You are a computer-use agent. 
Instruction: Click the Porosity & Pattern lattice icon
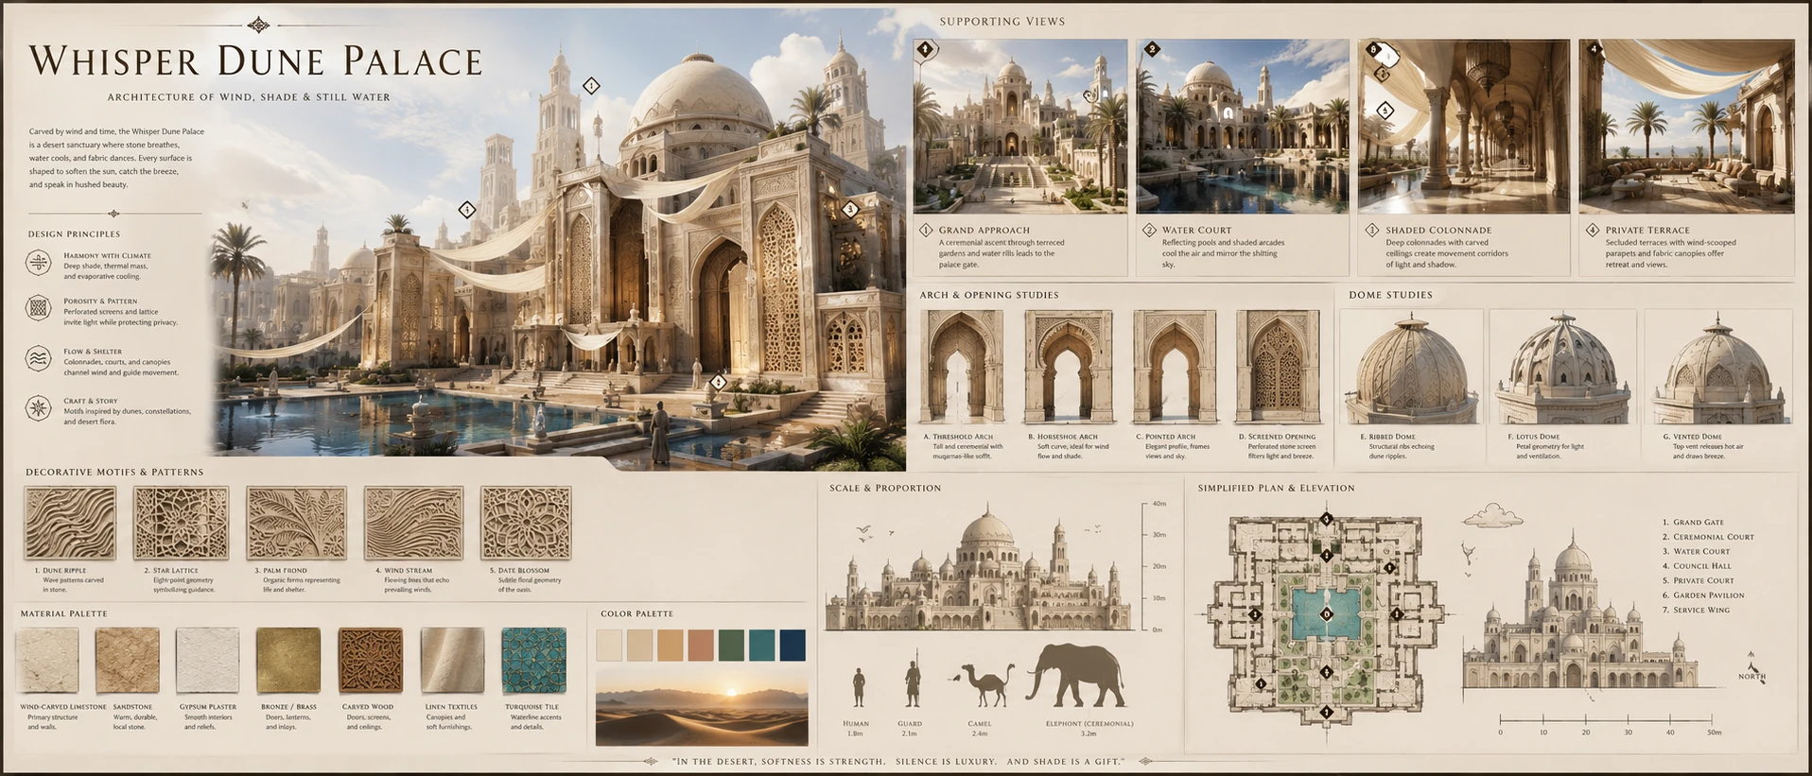(x=39, y=307)
